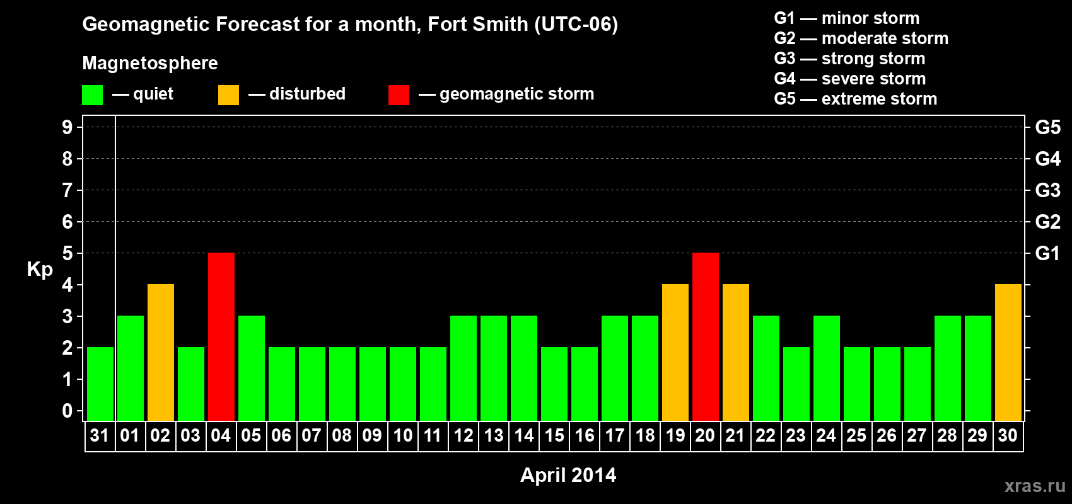This screenshot has width=1072, height=504.
Task: Click the red geomagnetic storm legend swatch
Action: coord(399,95)
